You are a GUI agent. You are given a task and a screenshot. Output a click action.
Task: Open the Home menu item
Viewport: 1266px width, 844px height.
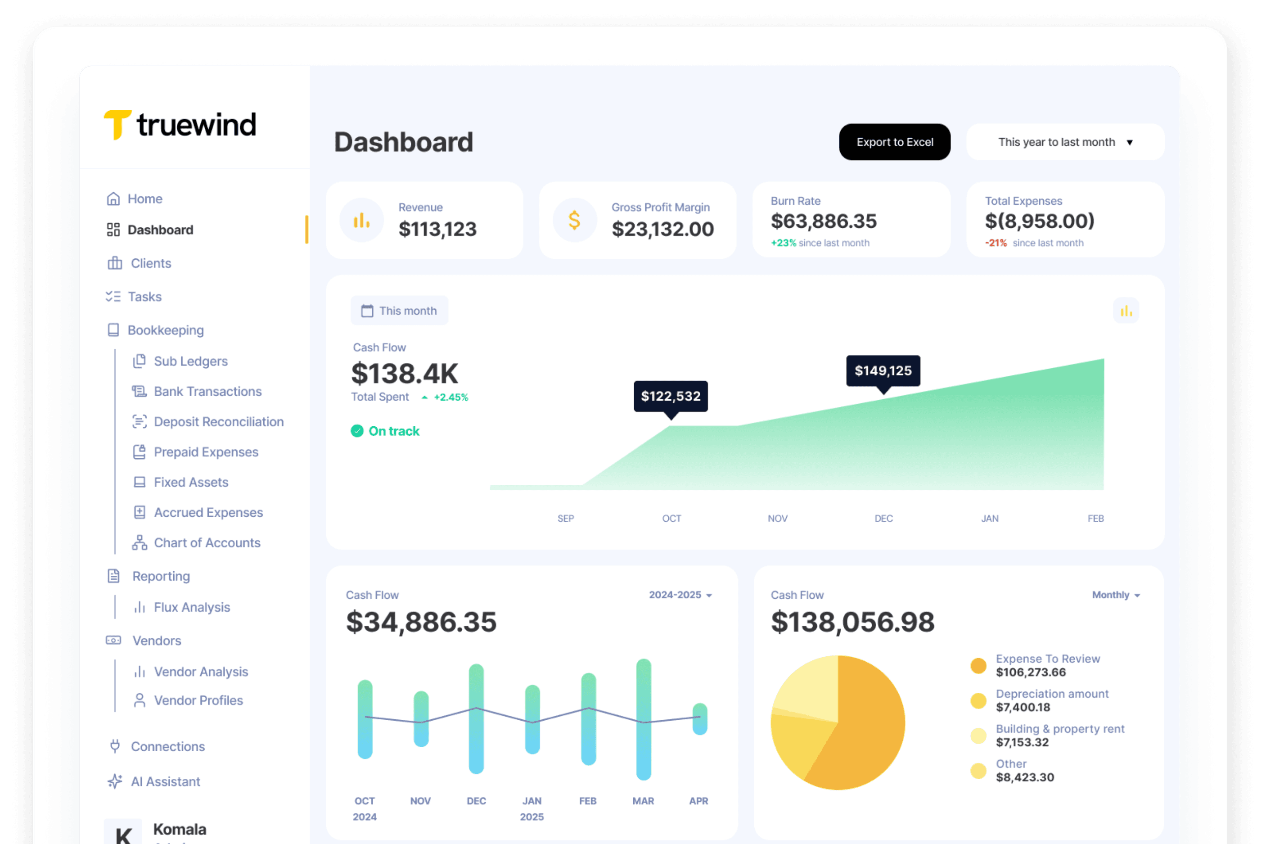coord(145,199)
